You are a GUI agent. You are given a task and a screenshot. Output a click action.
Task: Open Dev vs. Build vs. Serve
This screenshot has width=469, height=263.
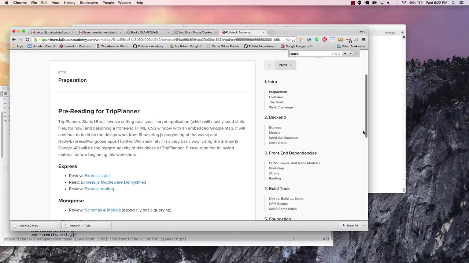point(286,199)
